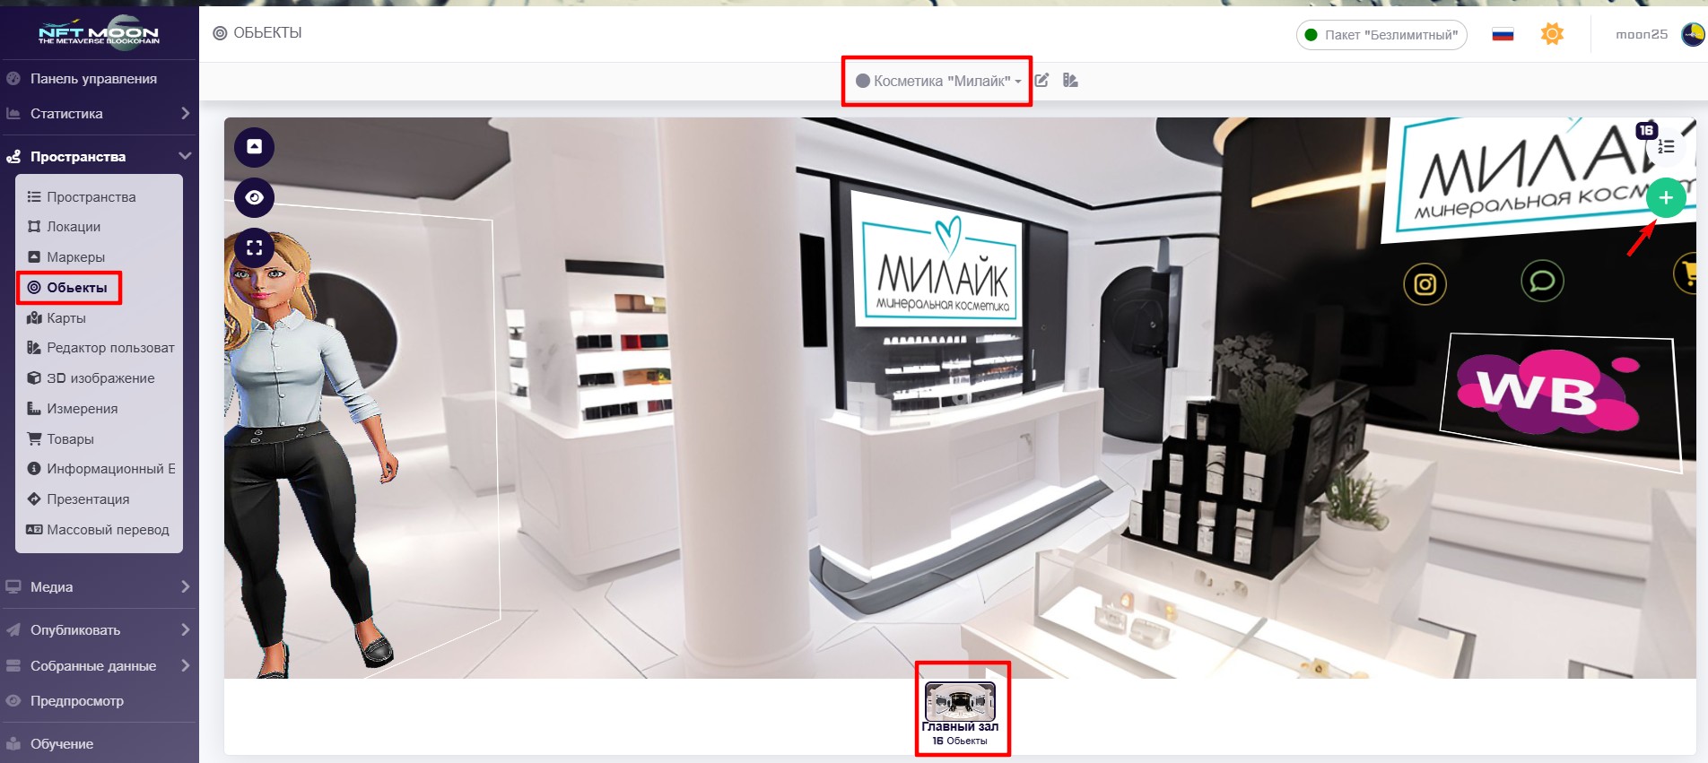Add new object green plus button
1708x763 pixels.
point(1666,198)
